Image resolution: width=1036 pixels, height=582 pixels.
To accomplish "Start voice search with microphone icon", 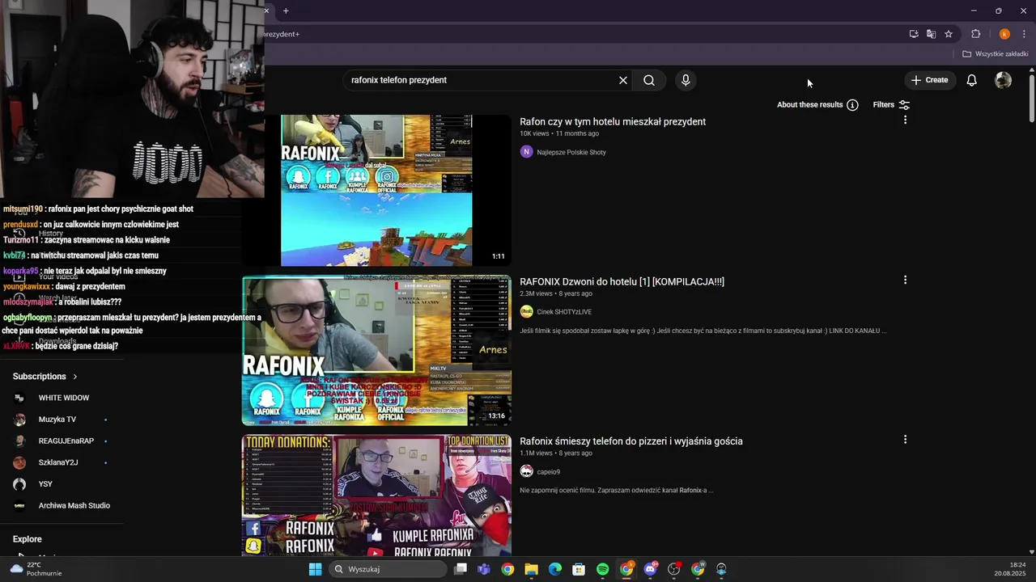I will coord(686,80).
